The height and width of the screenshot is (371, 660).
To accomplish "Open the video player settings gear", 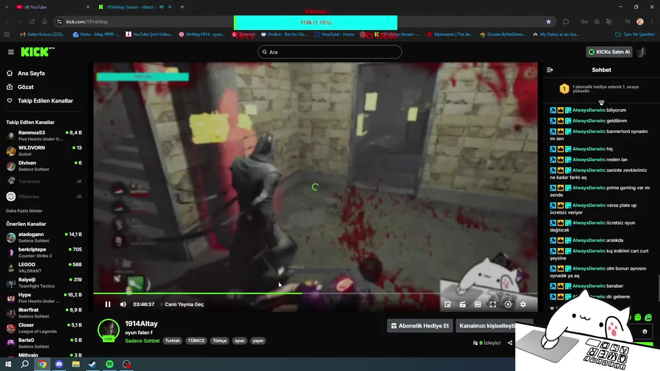I will click(523, 305).
